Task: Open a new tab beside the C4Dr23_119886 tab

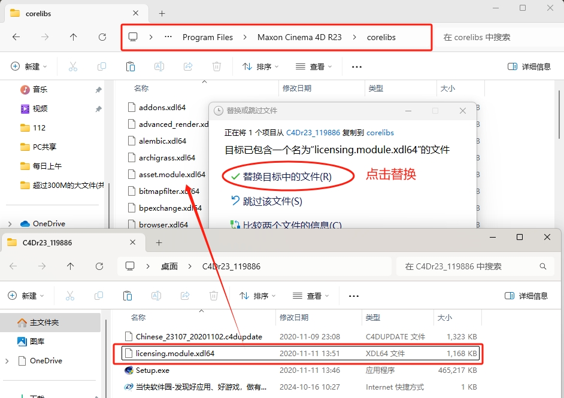Action: coord(159,242)
